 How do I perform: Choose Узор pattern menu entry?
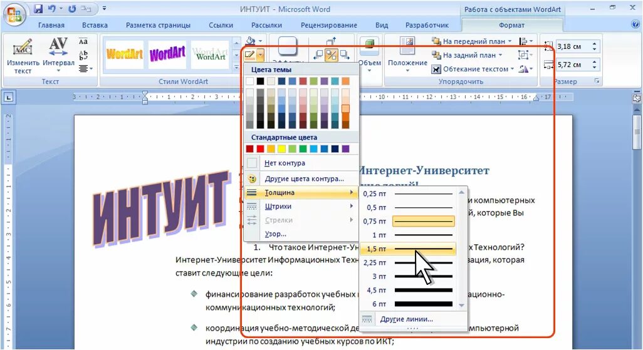[301, 234]
